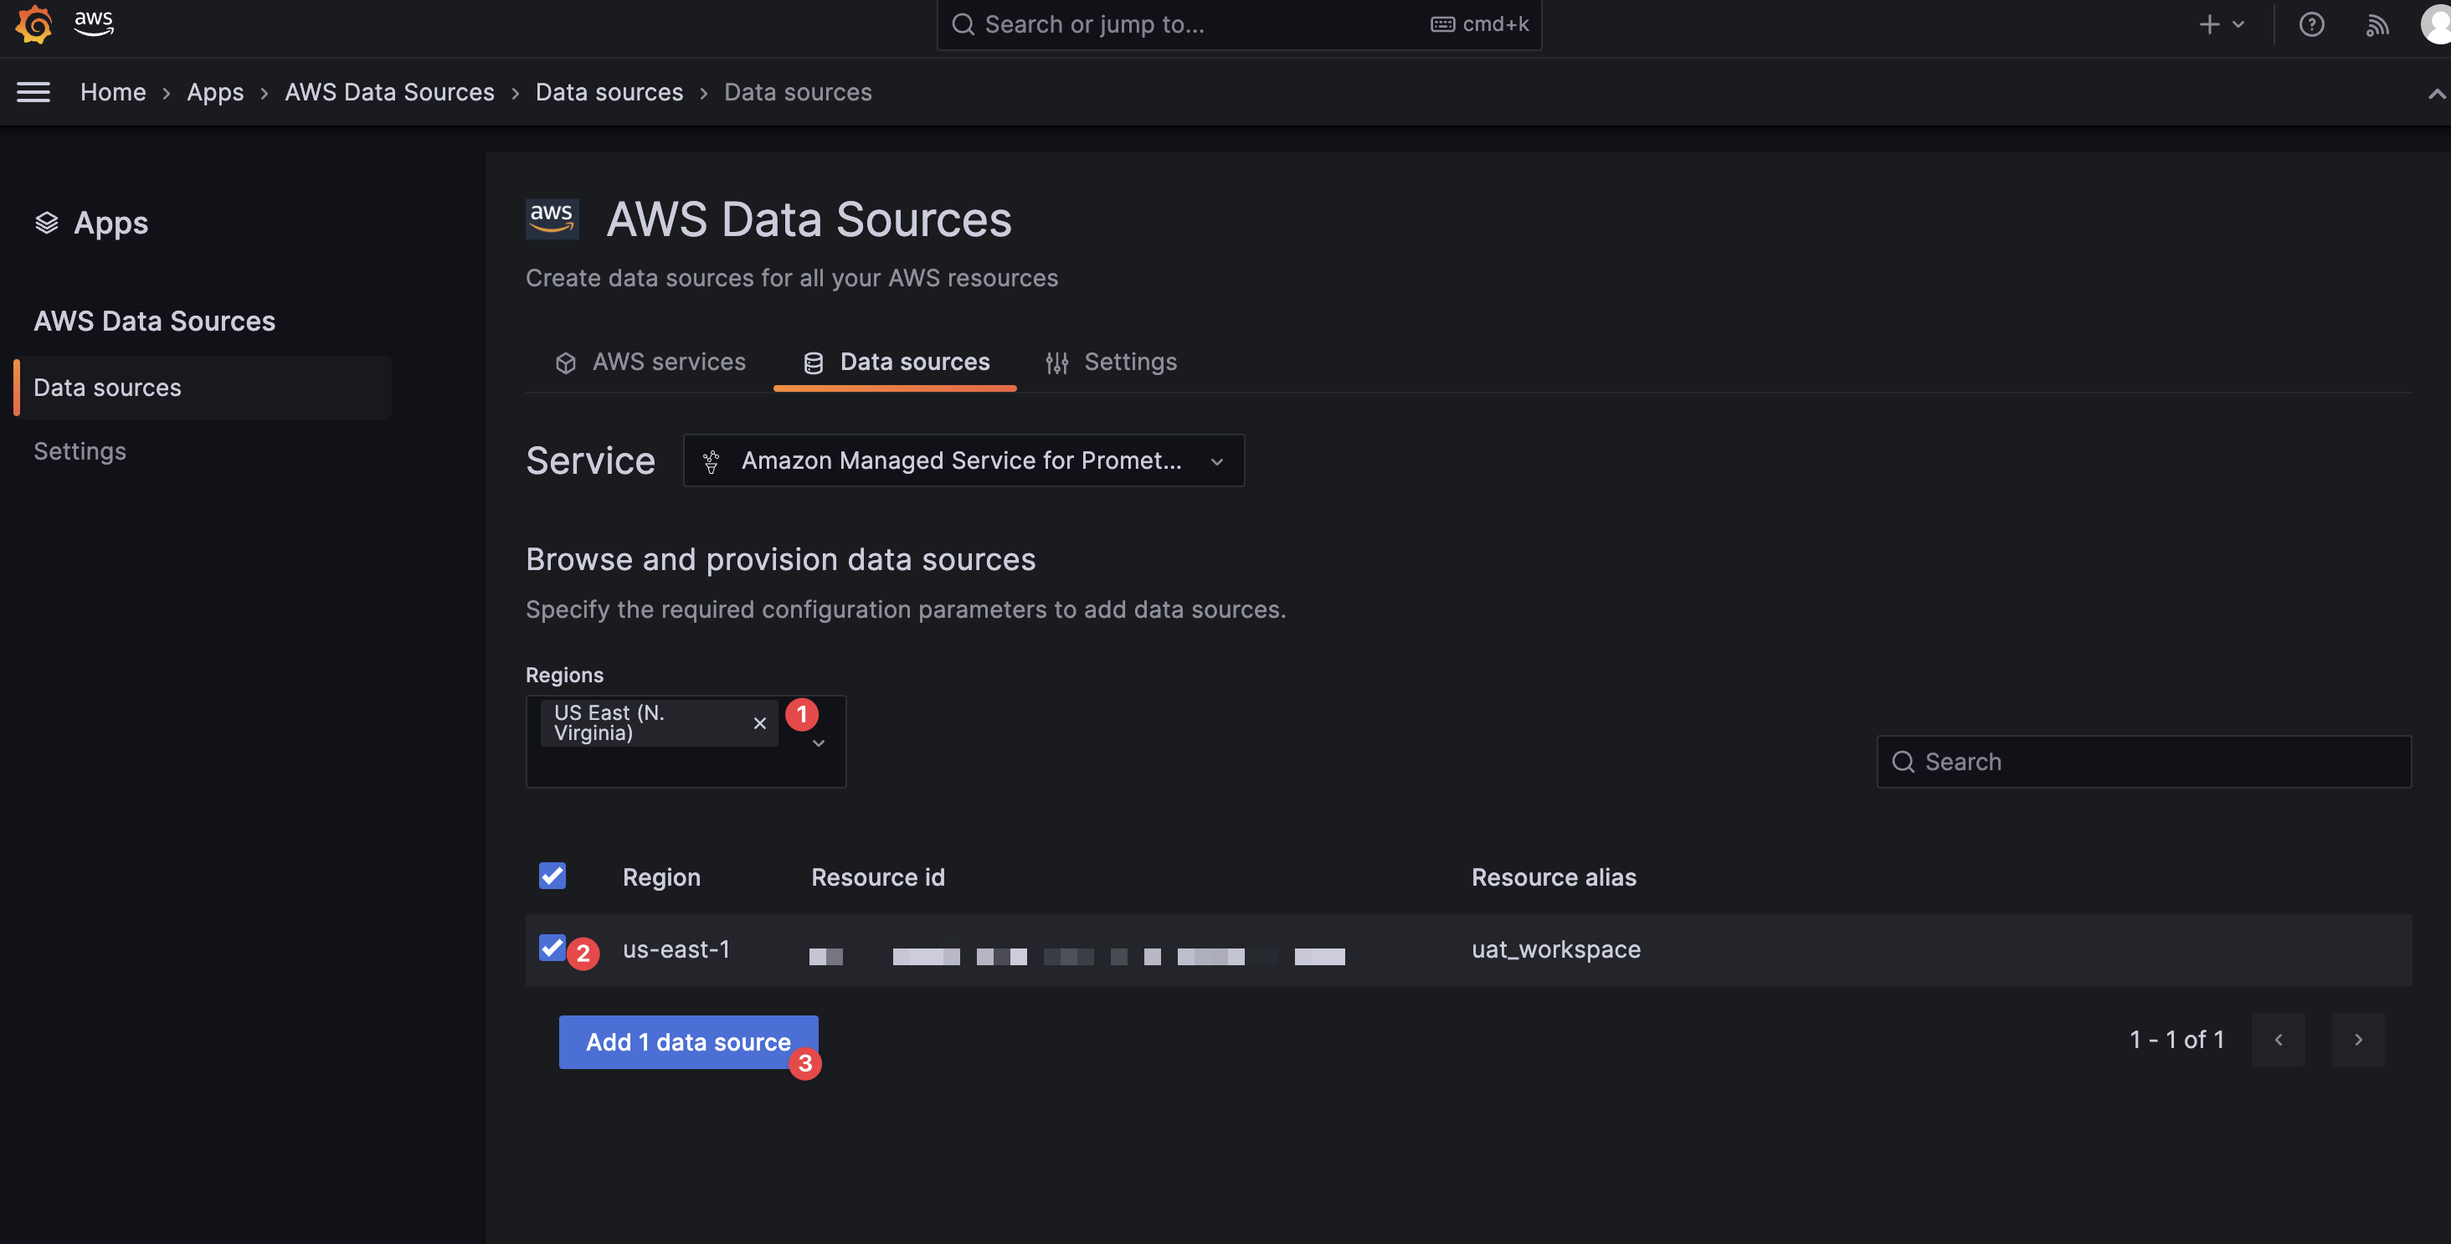Screen dimensions: 2451x1244
Task: Click the resource Search input field
Action: pos(2143,762)
